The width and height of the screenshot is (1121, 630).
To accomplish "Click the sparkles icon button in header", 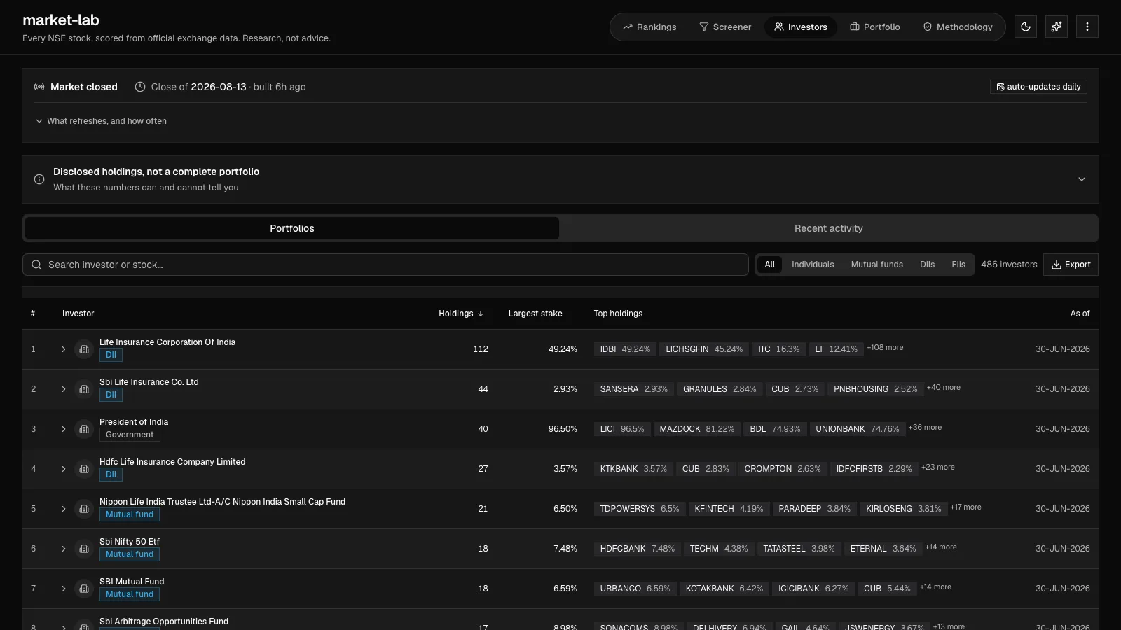I will point(1057,27).
